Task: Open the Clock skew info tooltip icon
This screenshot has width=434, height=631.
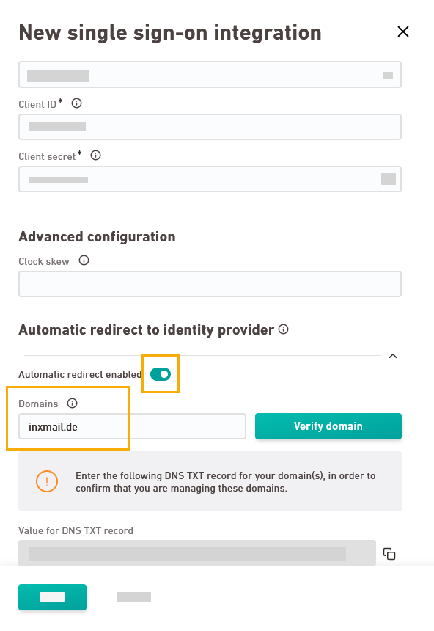Action: [84, 260]
